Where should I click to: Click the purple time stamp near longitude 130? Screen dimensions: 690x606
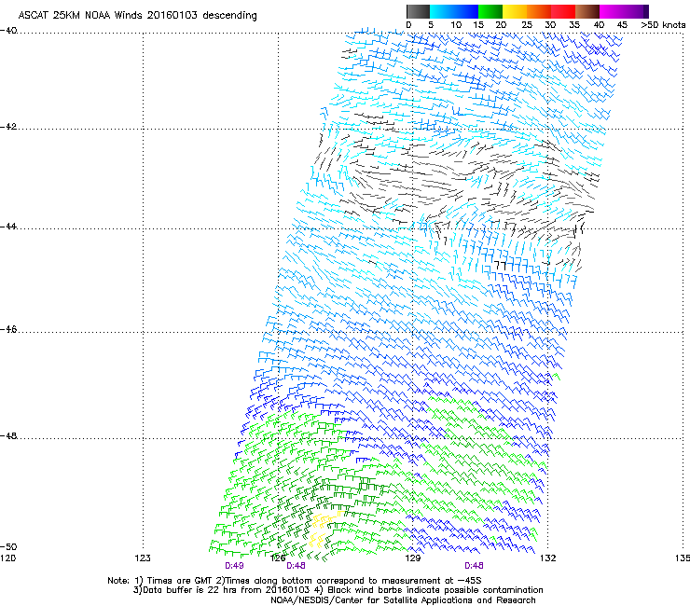point(474,566)
